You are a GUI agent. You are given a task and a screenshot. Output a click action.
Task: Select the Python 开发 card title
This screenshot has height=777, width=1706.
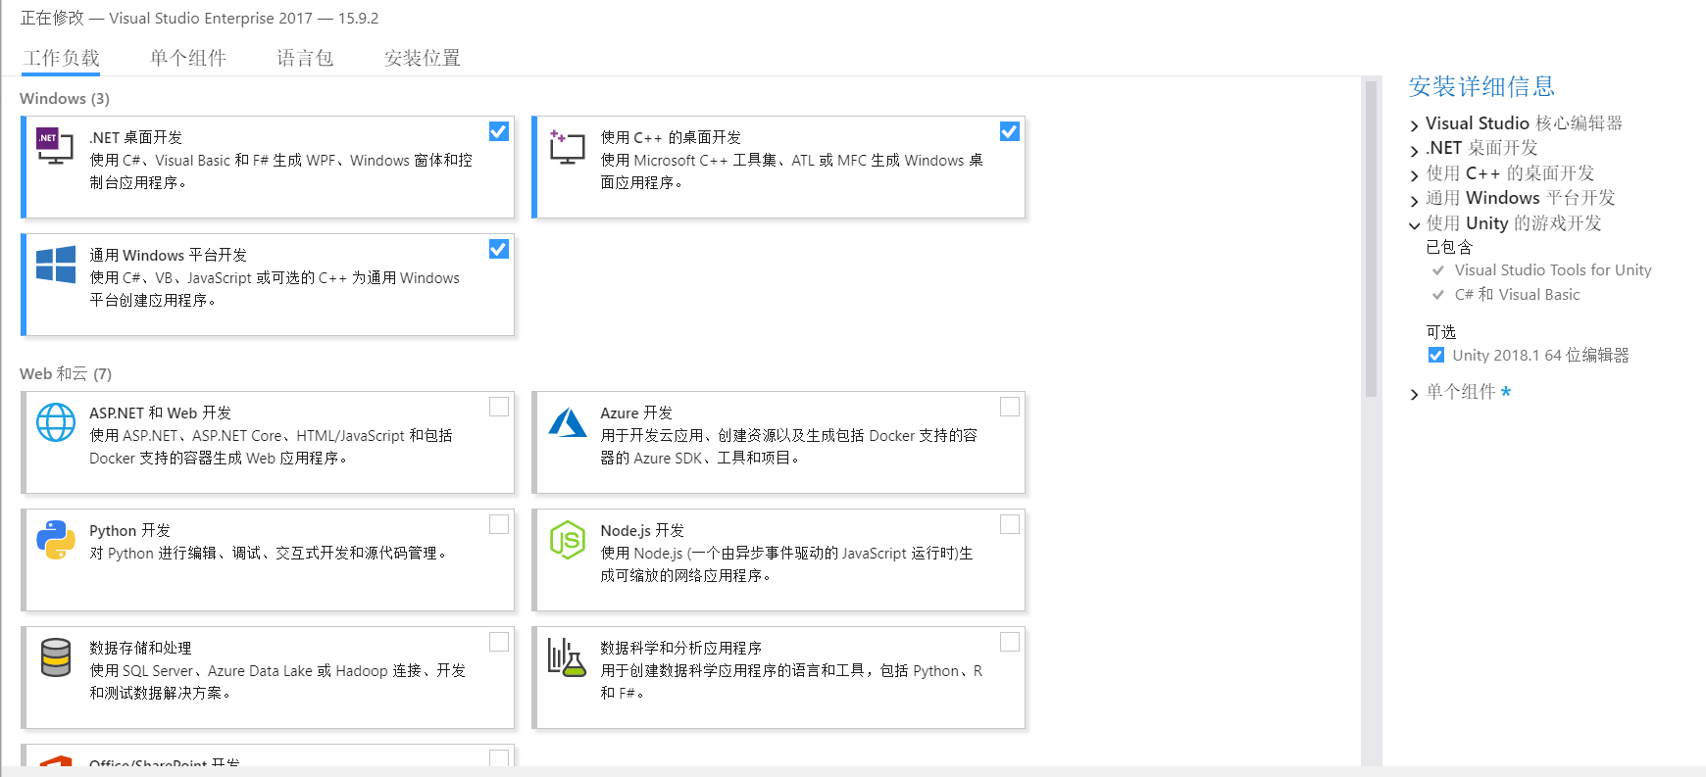pos(129,530)
